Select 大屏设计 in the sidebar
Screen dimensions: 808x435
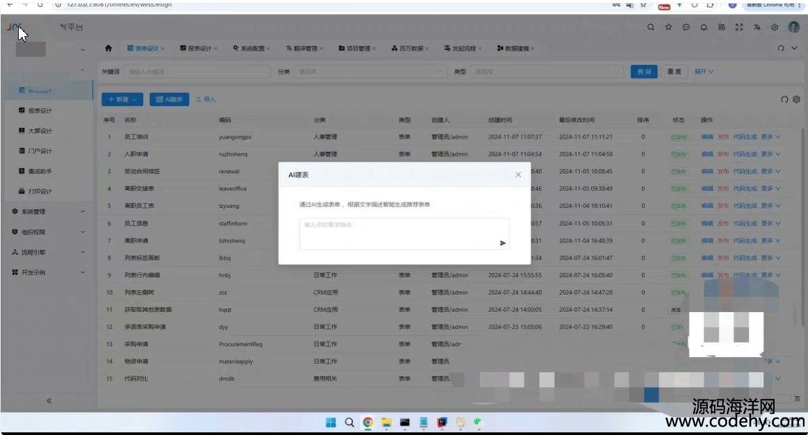[40, 131]
